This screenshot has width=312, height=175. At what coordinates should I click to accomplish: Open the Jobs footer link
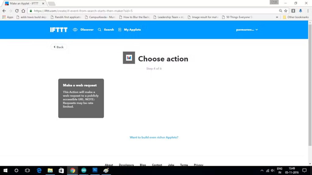click(171, 165)
